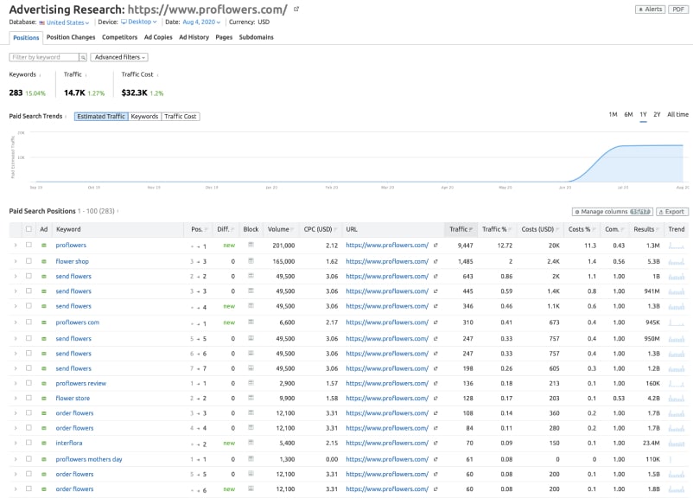The width and height of the screenshot is (693, 498).
Task: Open the proflowers mothers day keyword link
Action: (89, 459)
